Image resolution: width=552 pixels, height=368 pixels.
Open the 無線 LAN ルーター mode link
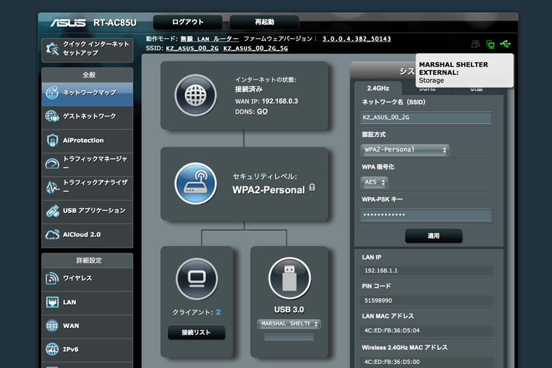[x=210, y=39]
